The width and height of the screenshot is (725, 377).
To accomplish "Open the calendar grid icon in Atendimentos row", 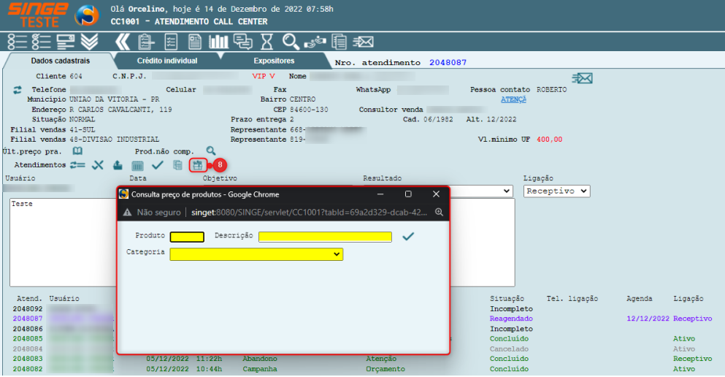I will click(x=137, y=166).
